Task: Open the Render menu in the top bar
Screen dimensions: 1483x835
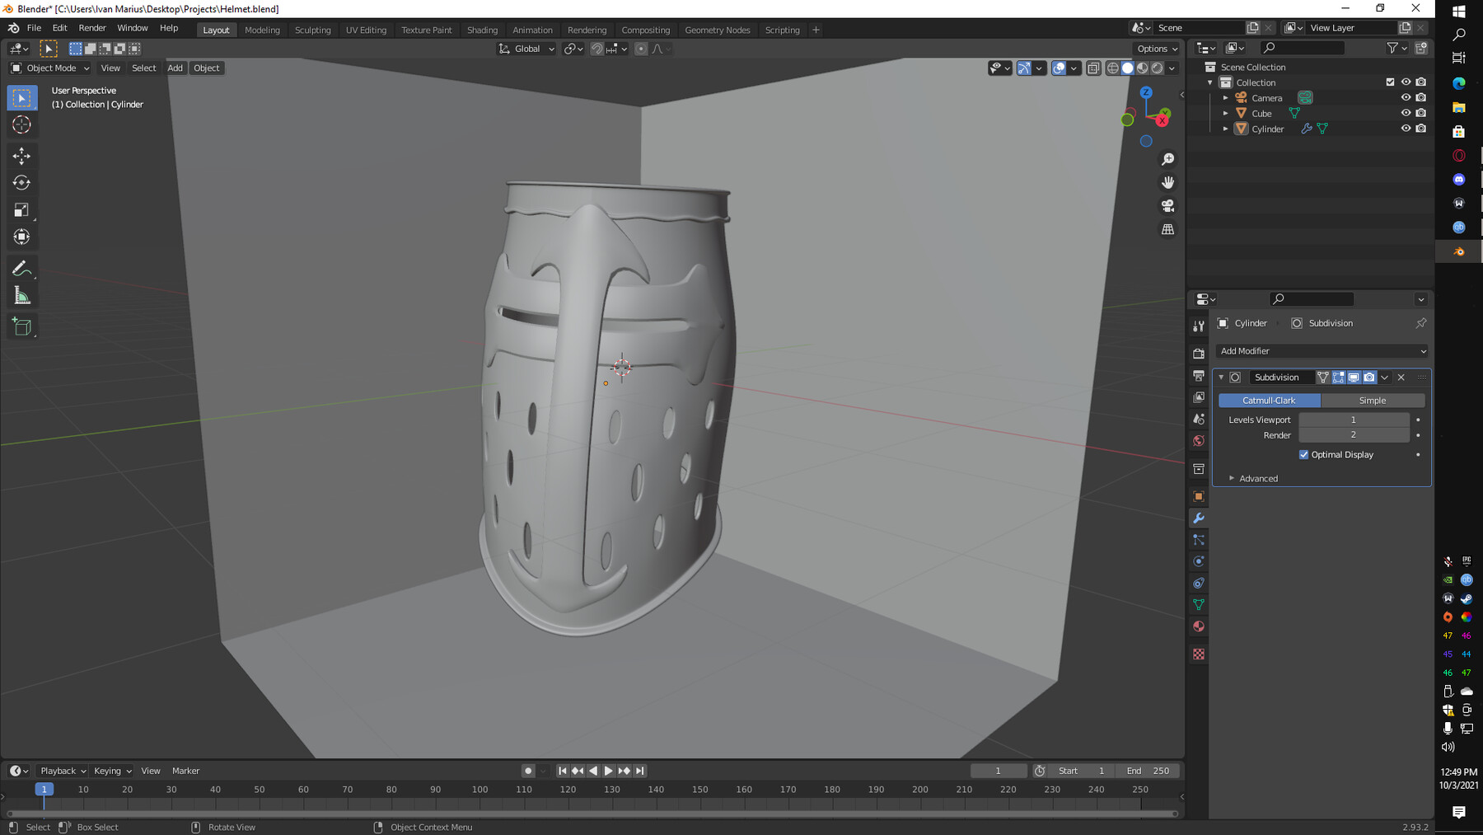Action: 92,27
